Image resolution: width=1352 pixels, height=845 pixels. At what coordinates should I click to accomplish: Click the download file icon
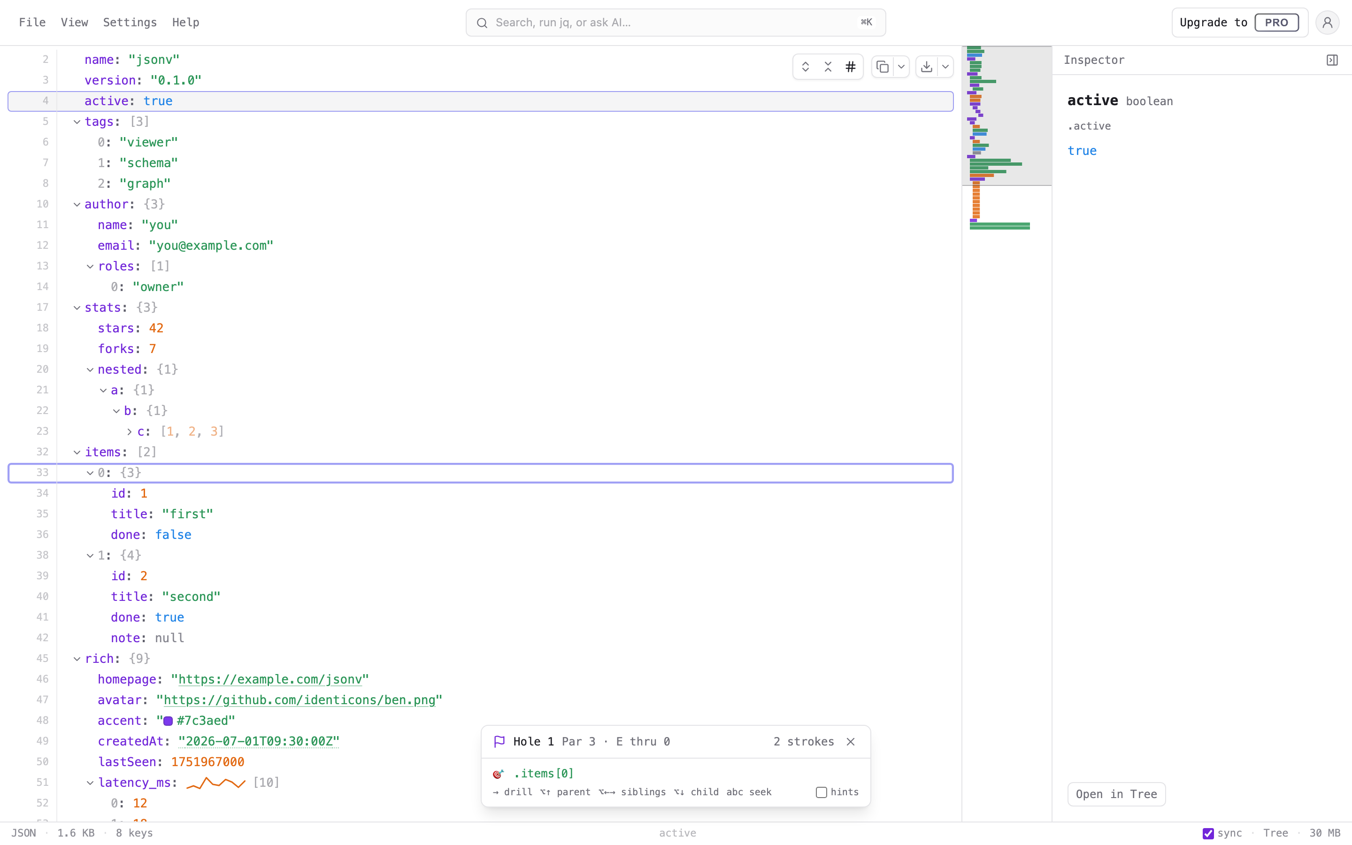pos(927,67)
